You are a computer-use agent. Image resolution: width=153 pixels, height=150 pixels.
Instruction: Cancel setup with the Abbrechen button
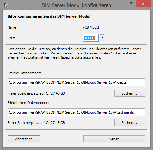click(x=24, y=139)
